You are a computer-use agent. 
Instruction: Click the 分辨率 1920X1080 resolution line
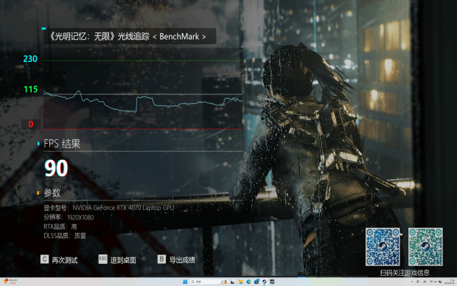pos(69,217)
